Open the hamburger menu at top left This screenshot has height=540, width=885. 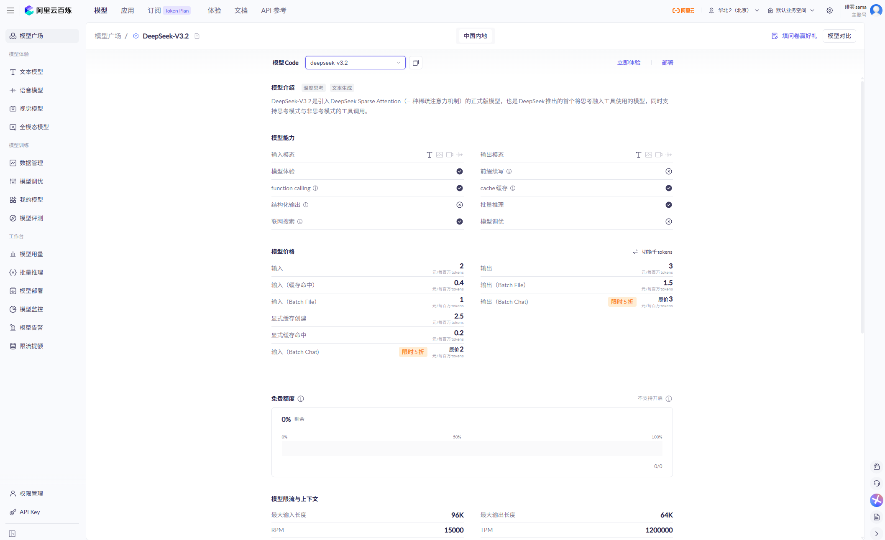[x=10, y=10]
